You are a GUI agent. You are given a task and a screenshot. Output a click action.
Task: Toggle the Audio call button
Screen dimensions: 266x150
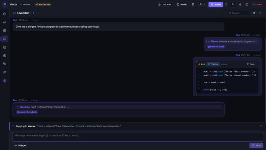point(216,5)
